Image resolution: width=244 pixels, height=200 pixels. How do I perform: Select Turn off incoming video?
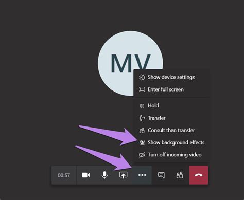pyautogui.click(x=172, y=155)
